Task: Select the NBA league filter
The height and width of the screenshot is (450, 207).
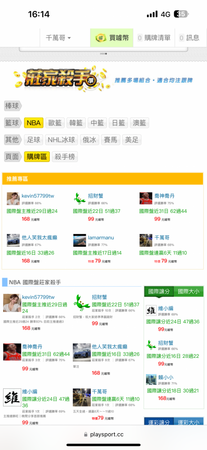Action: point(34,123)
